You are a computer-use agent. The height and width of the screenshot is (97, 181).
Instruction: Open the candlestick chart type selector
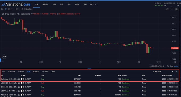coord(17,9)
